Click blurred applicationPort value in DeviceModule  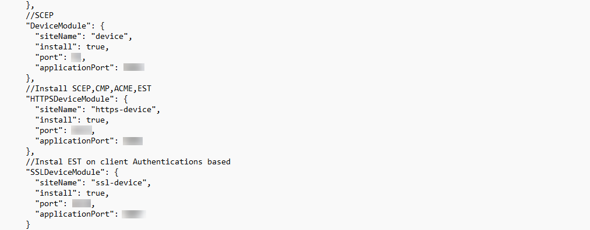134,67
